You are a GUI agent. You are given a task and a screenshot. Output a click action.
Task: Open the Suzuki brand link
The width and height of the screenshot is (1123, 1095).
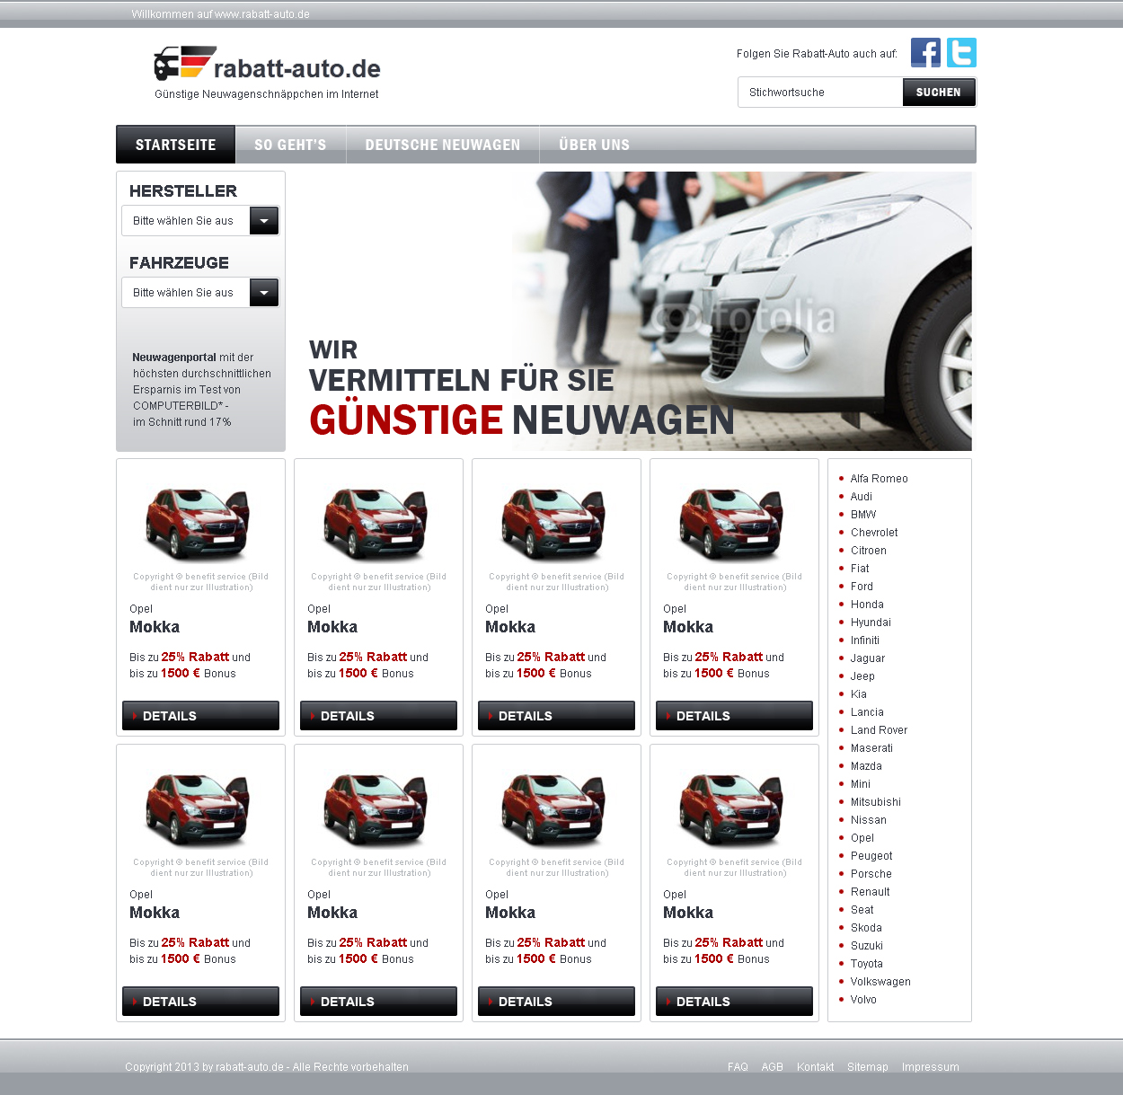[867, 946]
